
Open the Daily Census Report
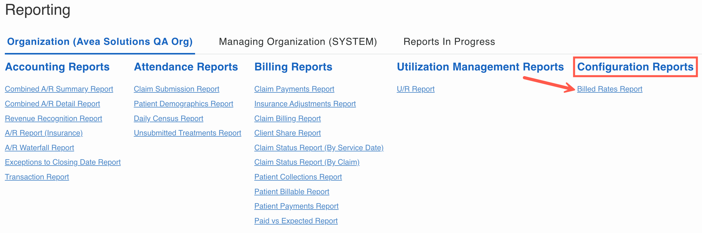click(x=169, y=119)
